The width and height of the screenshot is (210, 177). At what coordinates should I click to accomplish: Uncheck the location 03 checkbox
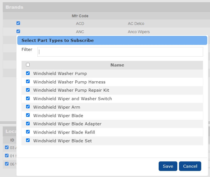(x=7, y=147)
